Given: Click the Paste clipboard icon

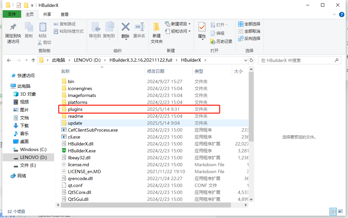Looking at the screenshot, I should tap(43, 27).
